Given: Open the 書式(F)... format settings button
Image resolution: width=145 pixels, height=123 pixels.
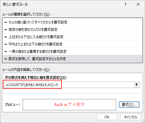Looking at the screenshot, I should pyautogui.click(x=129, y=105).
